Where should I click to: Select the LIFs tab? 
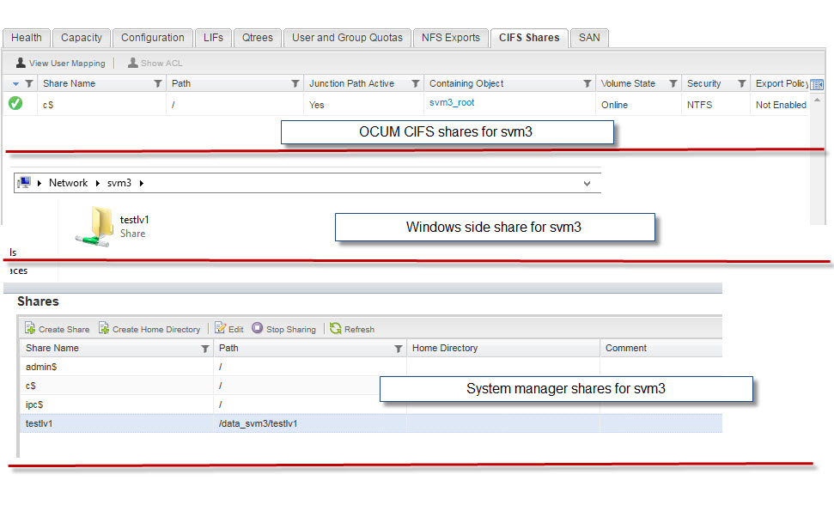tap(213, 38)
